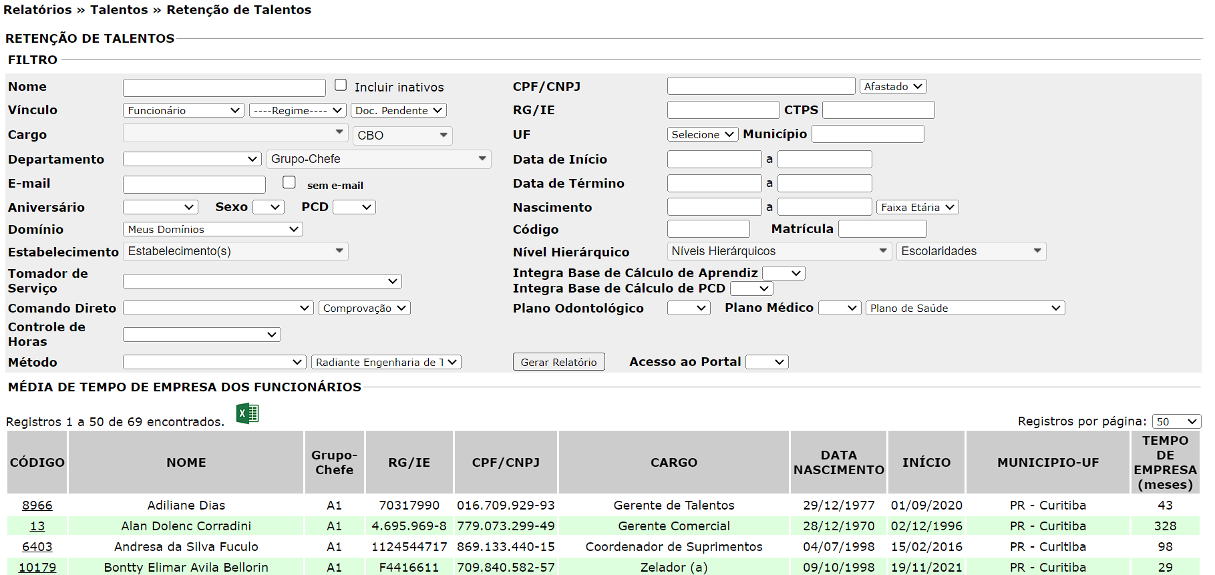Check the sem e-mail checkbox
Viewport: 1215px width, 575px height.
tap(289, 182)
